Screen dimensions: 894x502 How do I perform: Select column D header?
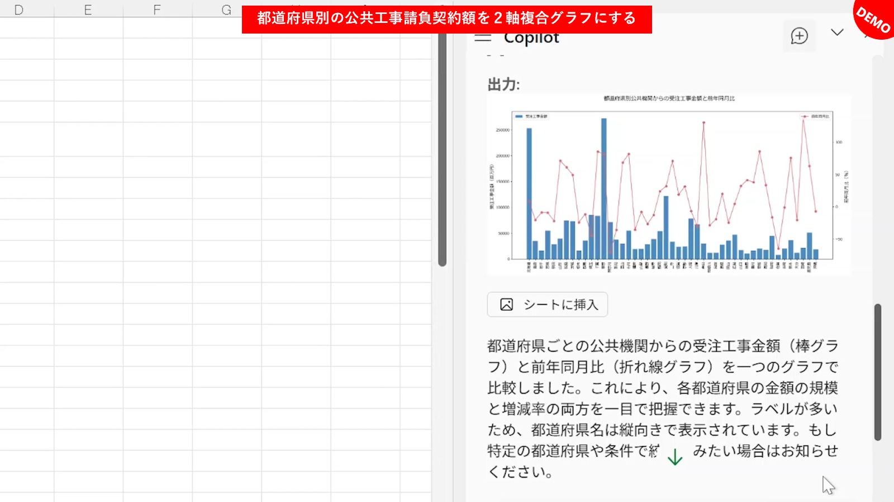click(19, 10)
